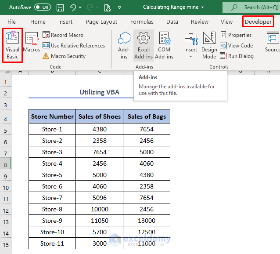
Task: Select the Store Number header cell
Action: tap(52, 116)
